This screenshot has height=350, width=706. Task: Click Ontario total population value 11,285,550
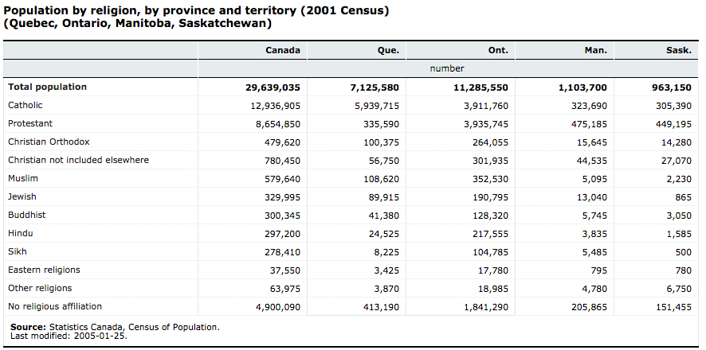[480, 87]
